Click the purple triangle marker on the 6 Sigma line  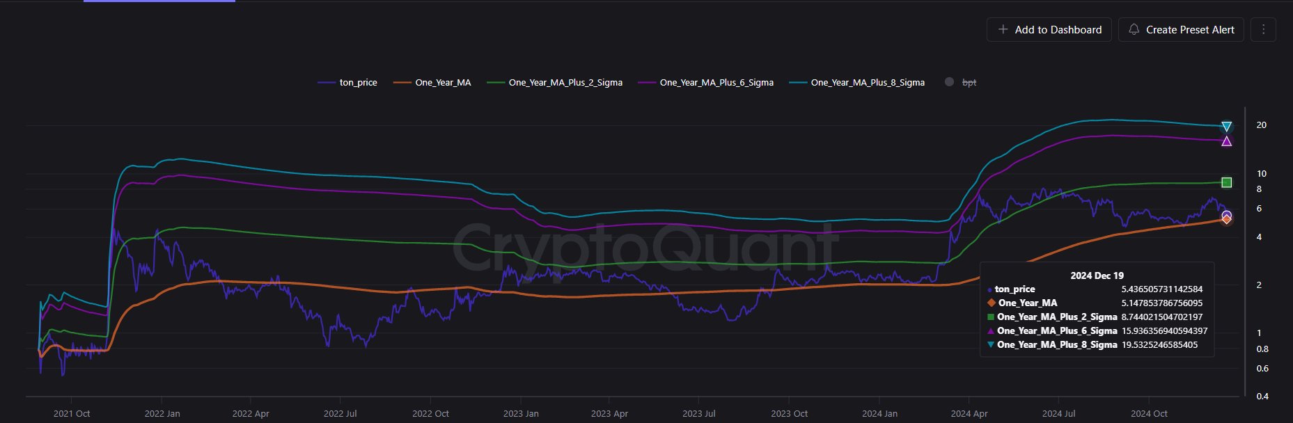[x=1226, y=141]
